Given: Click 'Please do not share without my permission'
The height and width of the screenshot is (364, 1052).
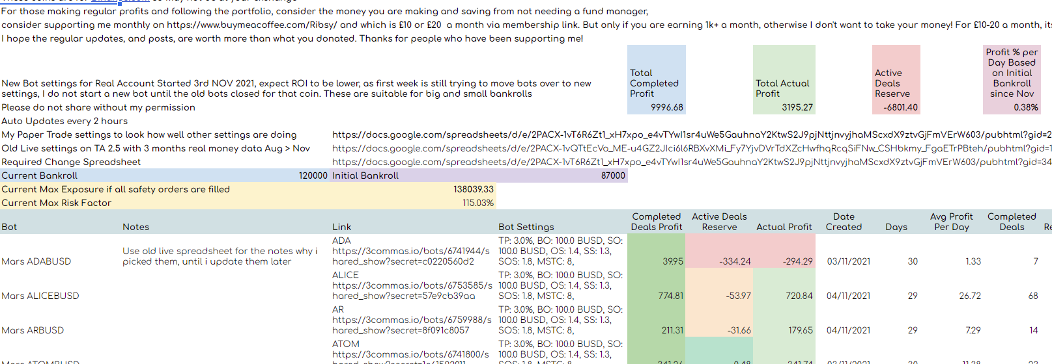Looking at the screenshot, I should [x=98, y=107].
